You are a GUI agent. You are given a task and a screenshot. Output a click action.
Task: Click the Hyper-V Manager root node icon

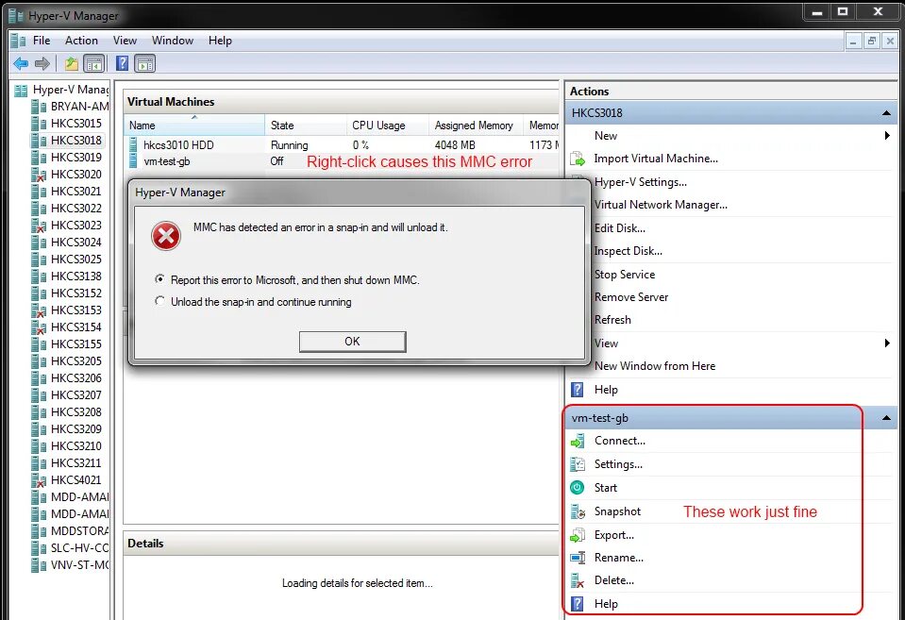(x=21, y=90)
